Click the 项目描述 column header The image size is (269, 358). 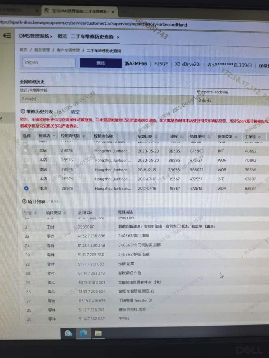click(125, 212)
